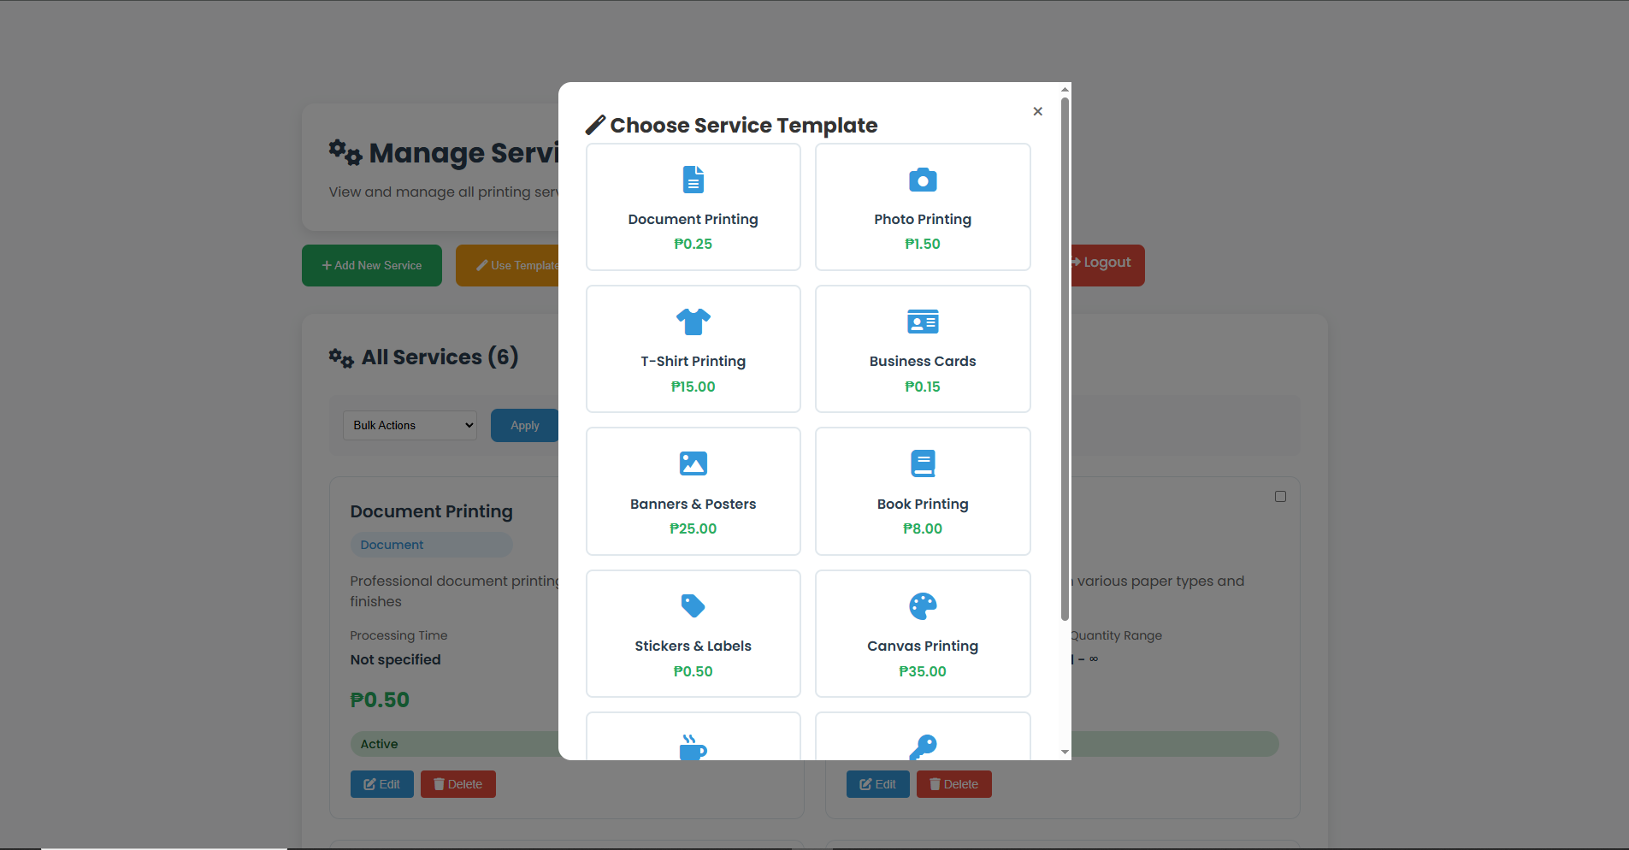Click the Add New Service button
The height and width of the screenshot is (850, 1629).
coord(372,266)
